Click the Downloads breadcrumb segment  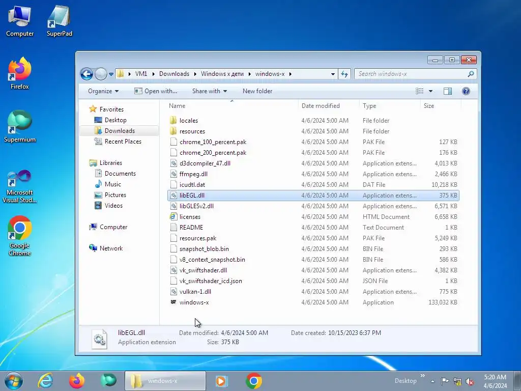[x=174, y=74]
